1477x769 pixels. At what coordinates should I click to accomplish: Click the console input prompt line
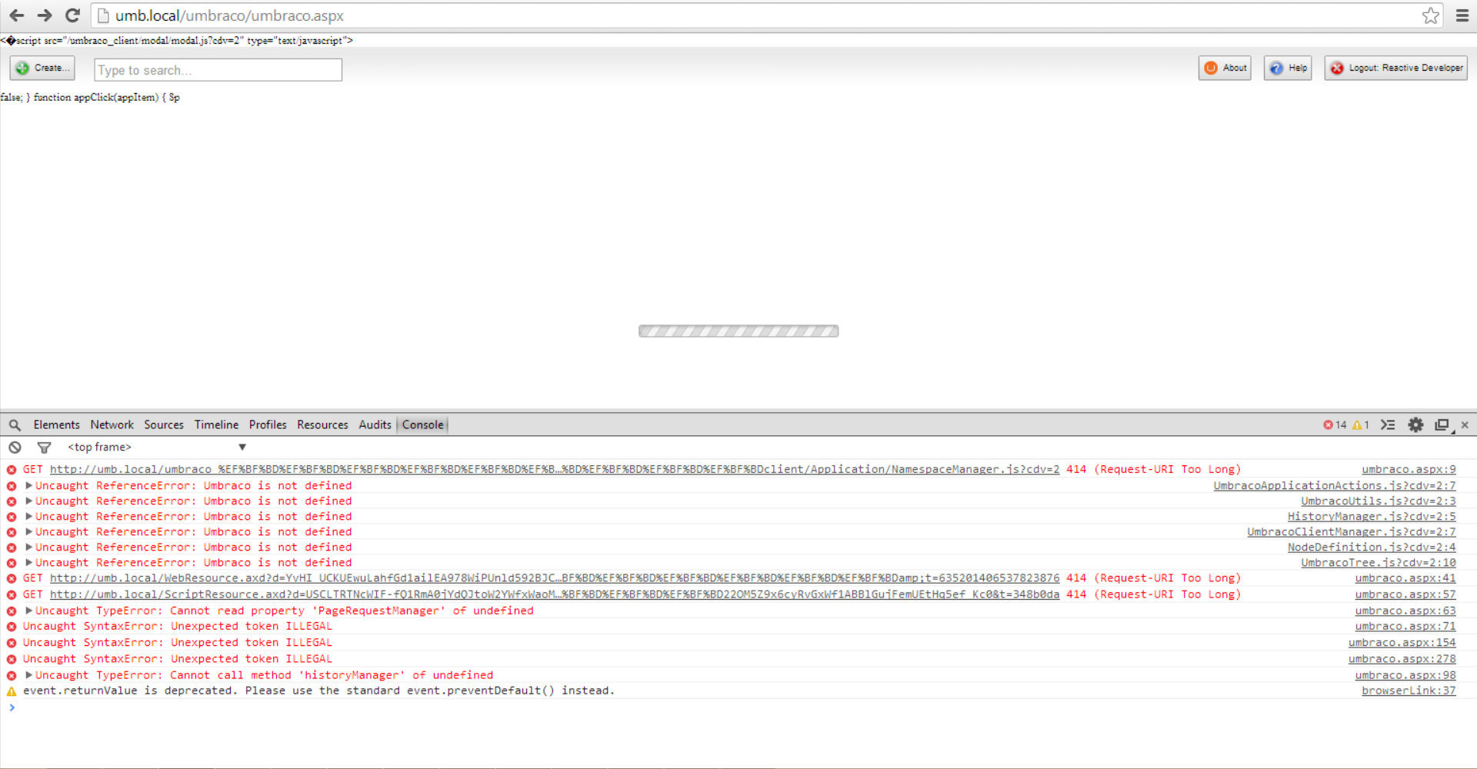point(738,707)
